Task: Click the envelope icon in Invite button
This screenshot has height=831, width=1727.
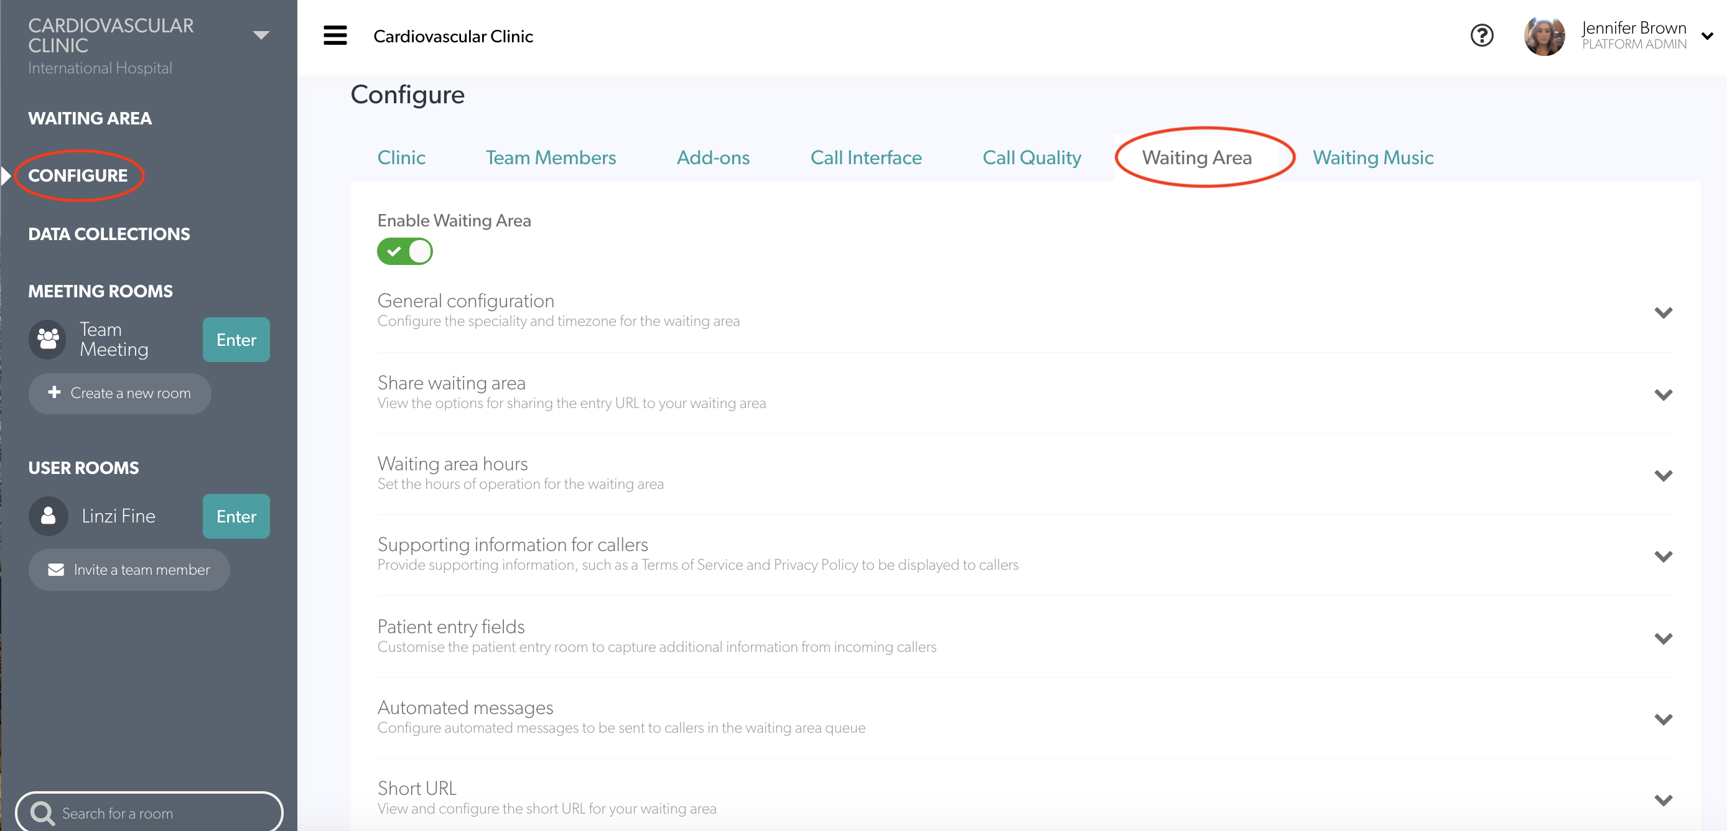Action: [57, 570]
